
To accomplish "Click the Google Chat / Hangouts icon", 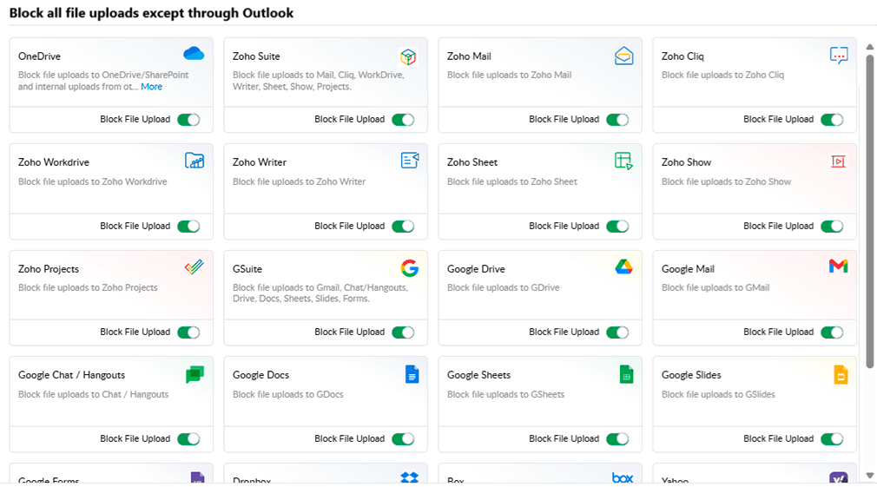I will click(195, 374).
